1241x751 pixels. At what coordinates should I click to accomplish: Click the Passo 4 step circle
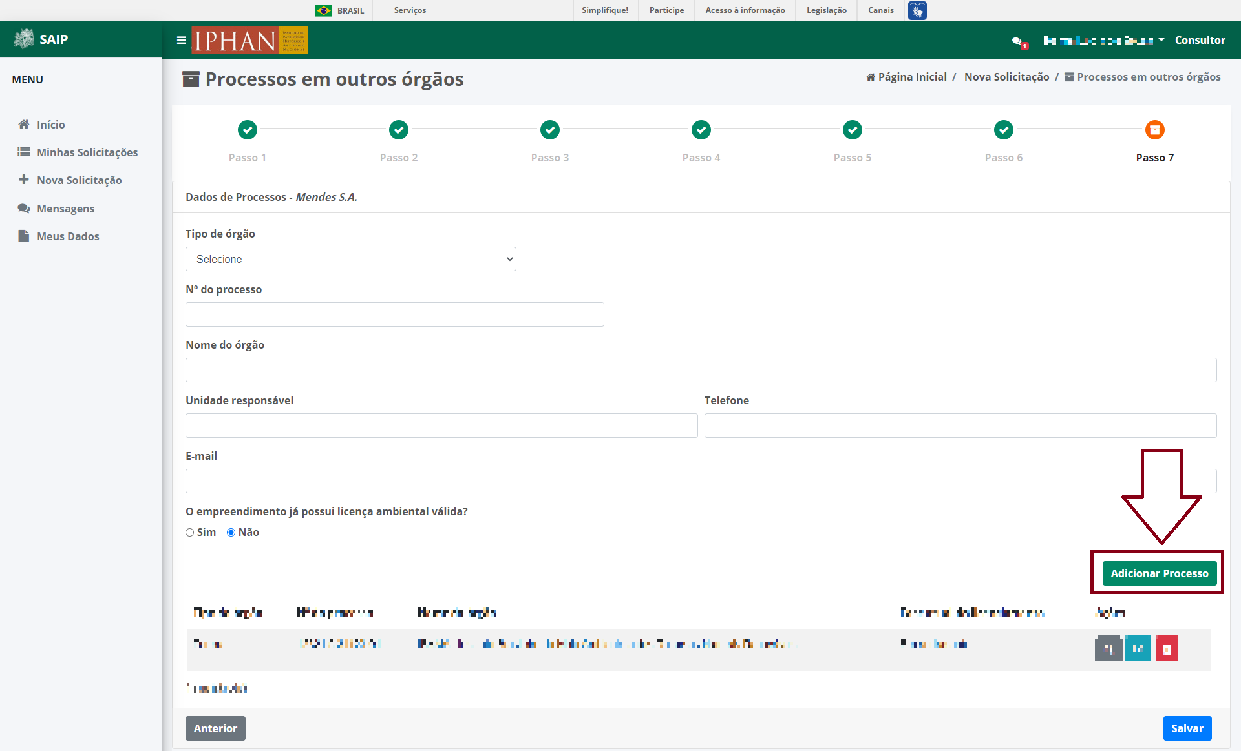(701, 130)
